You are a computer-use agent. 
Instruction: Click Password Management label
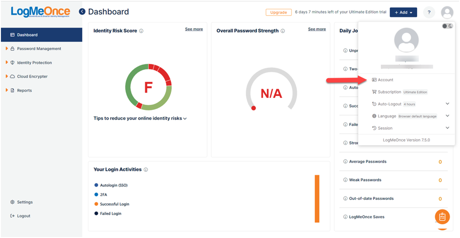click(x=39, y=49)
